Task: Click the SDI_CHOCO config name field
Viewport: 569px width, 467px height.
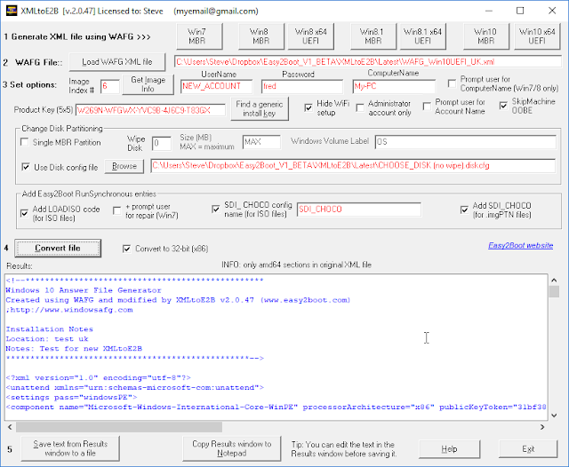Action: 359,210
